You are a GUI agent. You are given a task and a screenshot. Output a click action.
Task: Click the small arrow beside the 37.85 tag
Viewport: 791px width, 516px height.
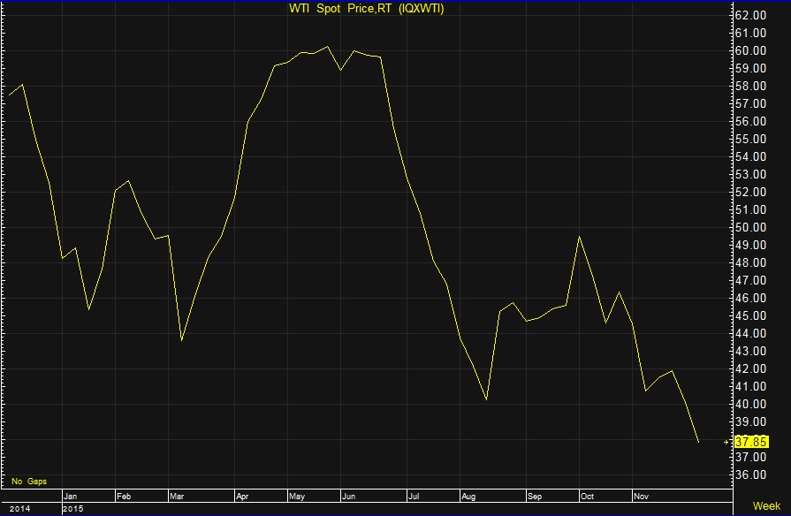tap(726, 442)
